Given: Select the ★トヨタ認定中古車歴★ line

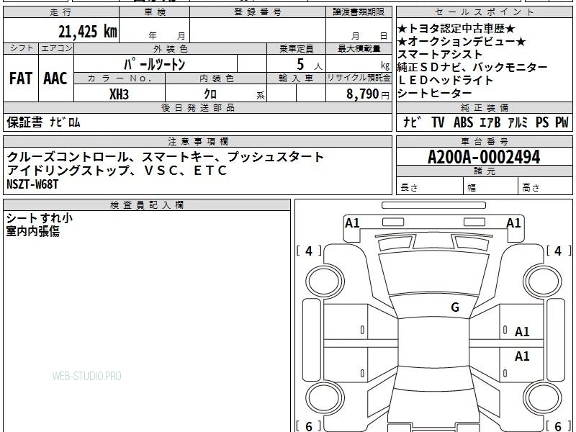Looking at the screenshot, I should coord(456,29).
